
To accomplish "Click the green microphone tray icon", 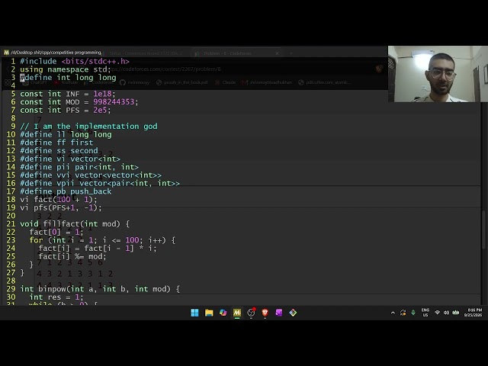I will coord(413,313).
